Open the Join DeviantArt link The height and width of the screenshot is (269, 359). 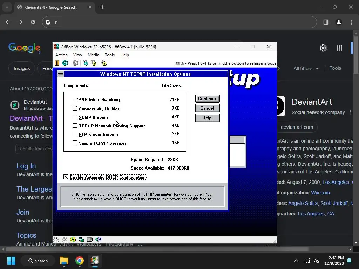23,212
